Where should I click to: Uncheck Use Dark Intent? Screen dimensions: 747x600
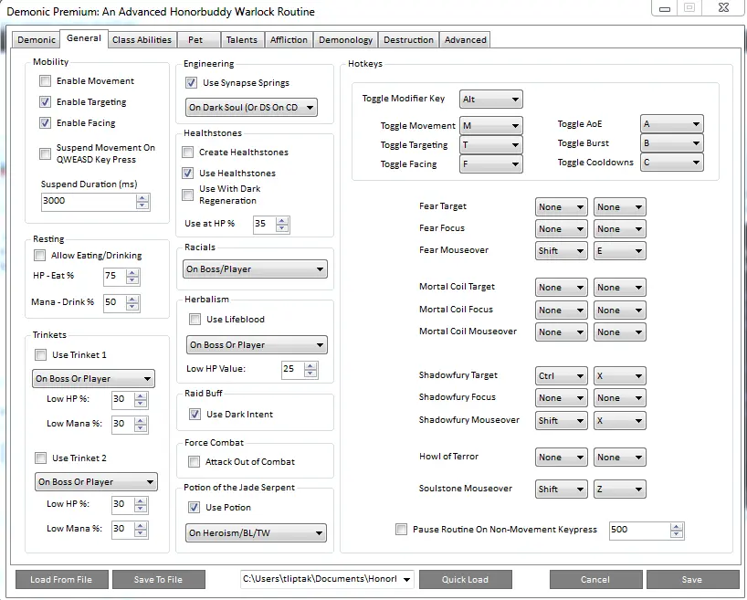195,414
